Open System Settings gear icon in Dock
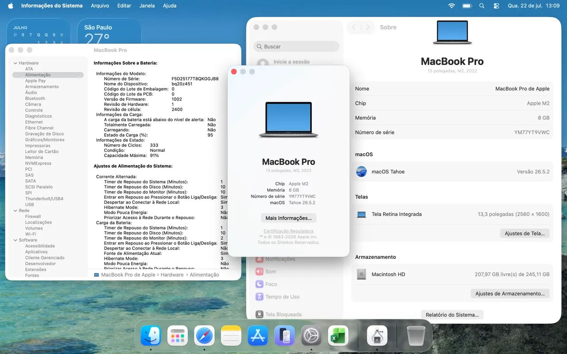Screen dimensions: 567x354 click(x=311, y=336)
